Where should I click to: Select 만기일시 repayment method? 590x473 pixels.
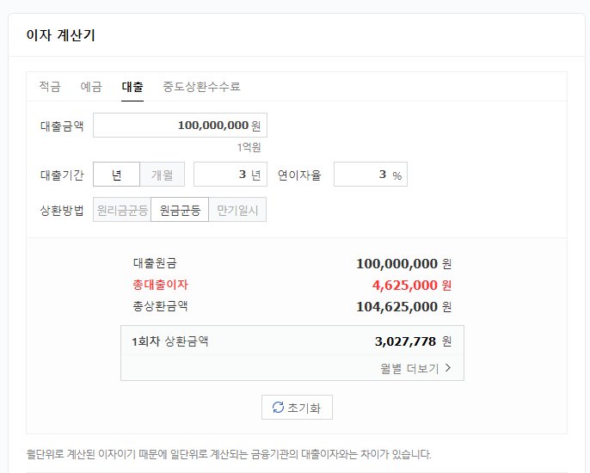click(x=237, y=210)
